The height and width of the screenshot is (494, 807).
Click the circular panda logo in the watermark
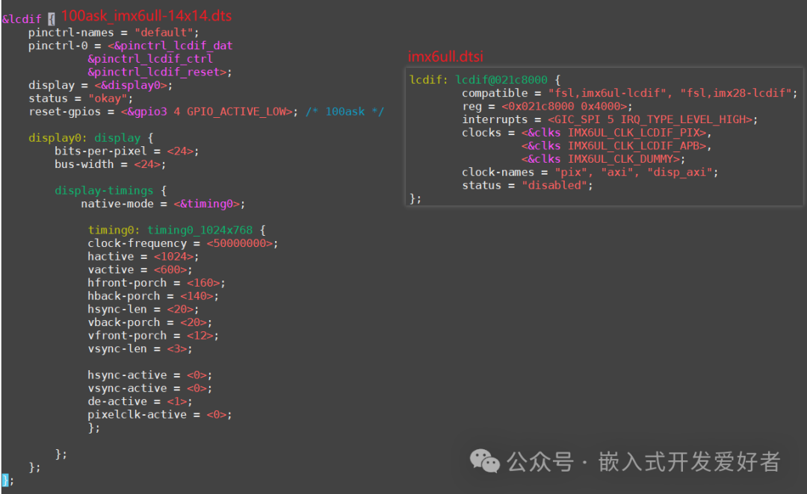coord(484,462)
